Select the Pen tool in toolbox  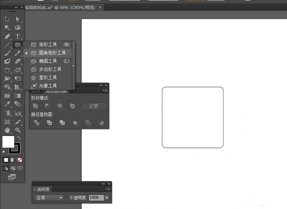(7, 36)
